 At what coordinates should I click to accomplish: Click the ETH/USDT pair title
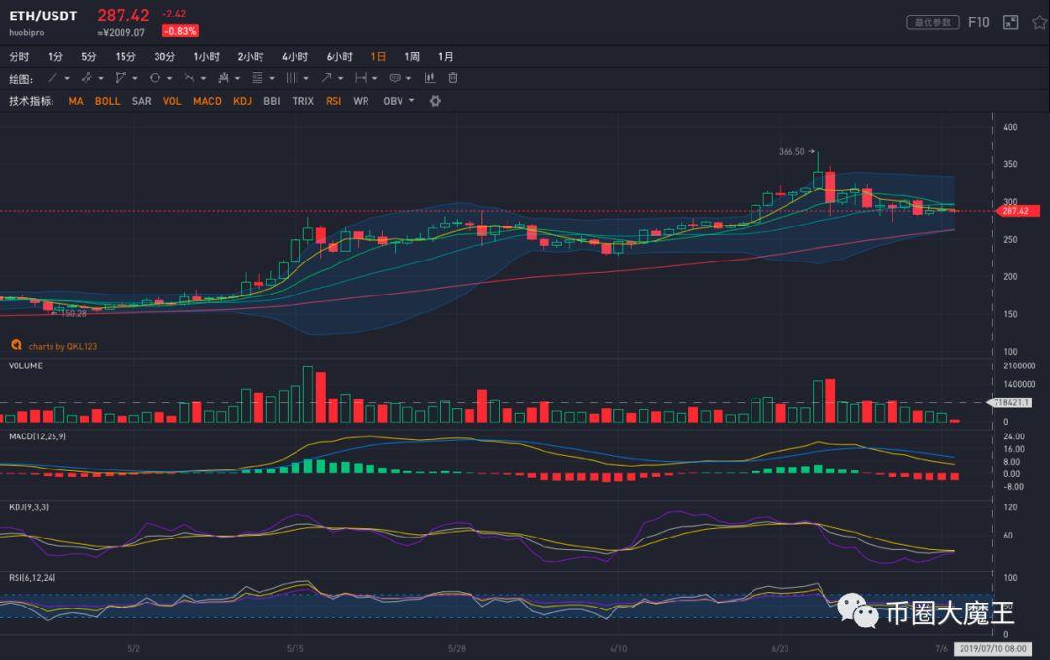43,16
